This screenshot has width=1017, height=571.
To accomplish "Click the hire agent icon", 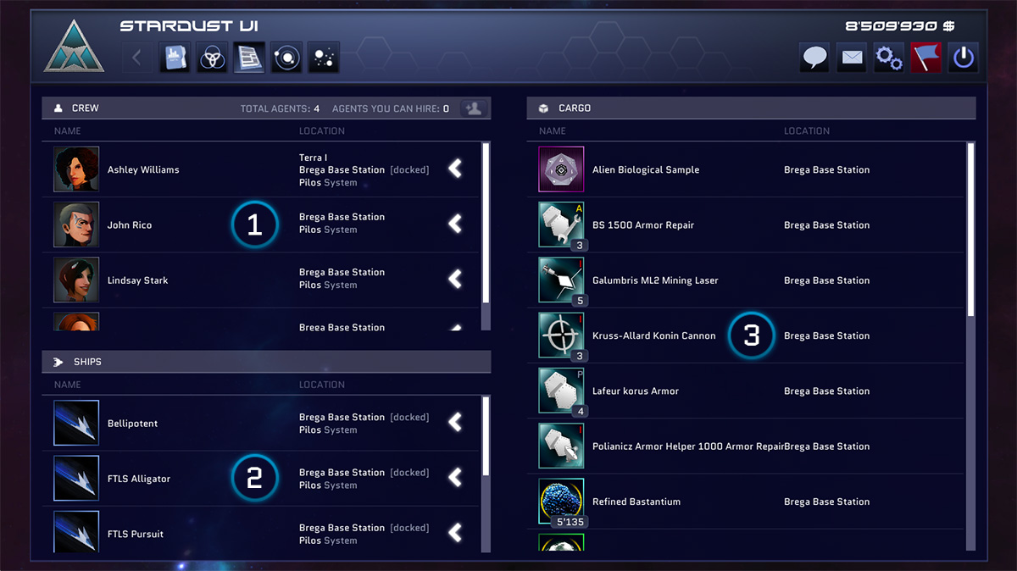I will coord(474,108).
